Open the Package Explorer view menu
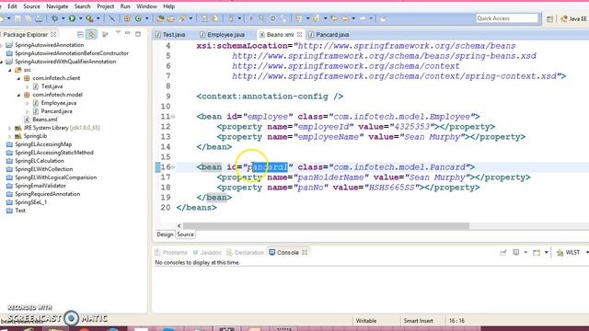Screen dimensions: 589x331 pyautogui.click(x=118, y=33)
